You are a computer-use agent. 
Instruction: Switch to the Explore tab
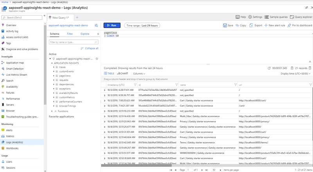tap(85, 34)
